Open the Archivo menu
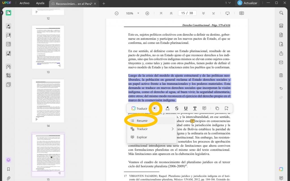 tap(25, 3)
